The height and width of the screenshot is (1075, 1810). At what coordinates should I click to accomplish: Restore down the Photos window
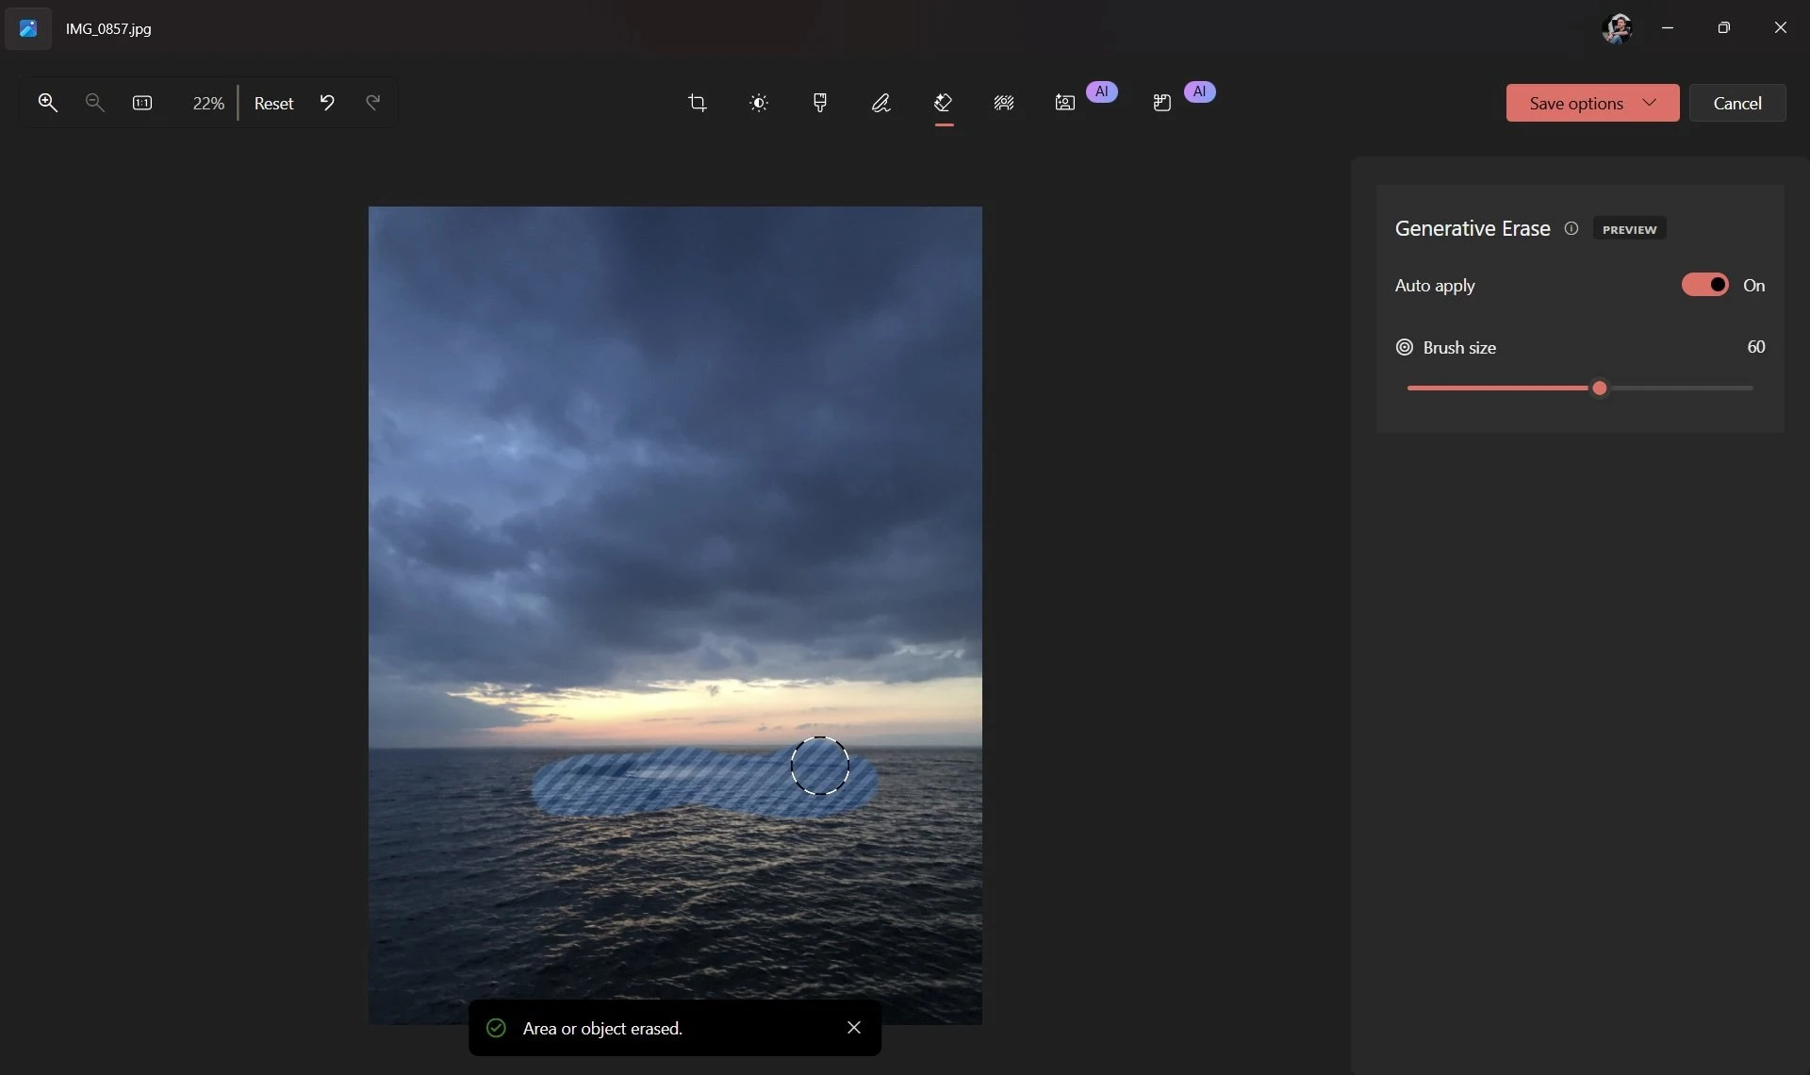pos(1724,27)
